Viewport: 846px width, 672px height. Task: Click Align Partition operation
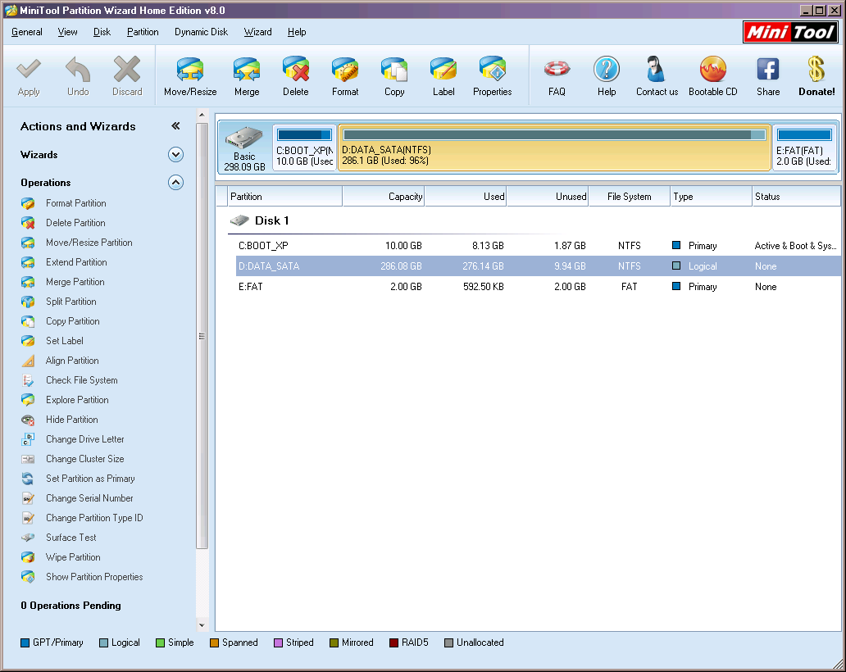point(72,361)
